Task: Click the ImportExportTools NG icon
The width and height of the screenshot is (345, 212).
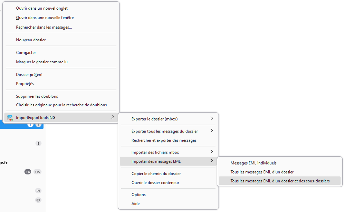Action: pos(10,117)
